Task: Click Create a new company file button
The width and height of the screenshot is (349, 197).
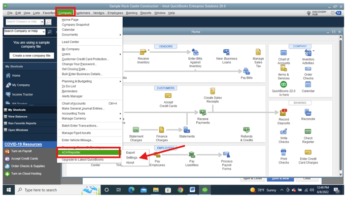Action: pos(31,56)
